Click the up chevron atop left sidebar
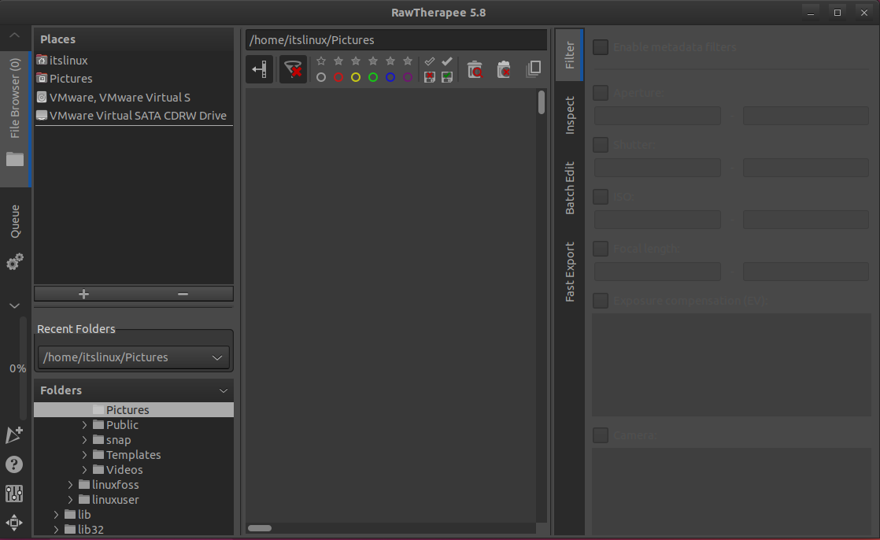This screenshot has width=880, height=540. (15, 35)
